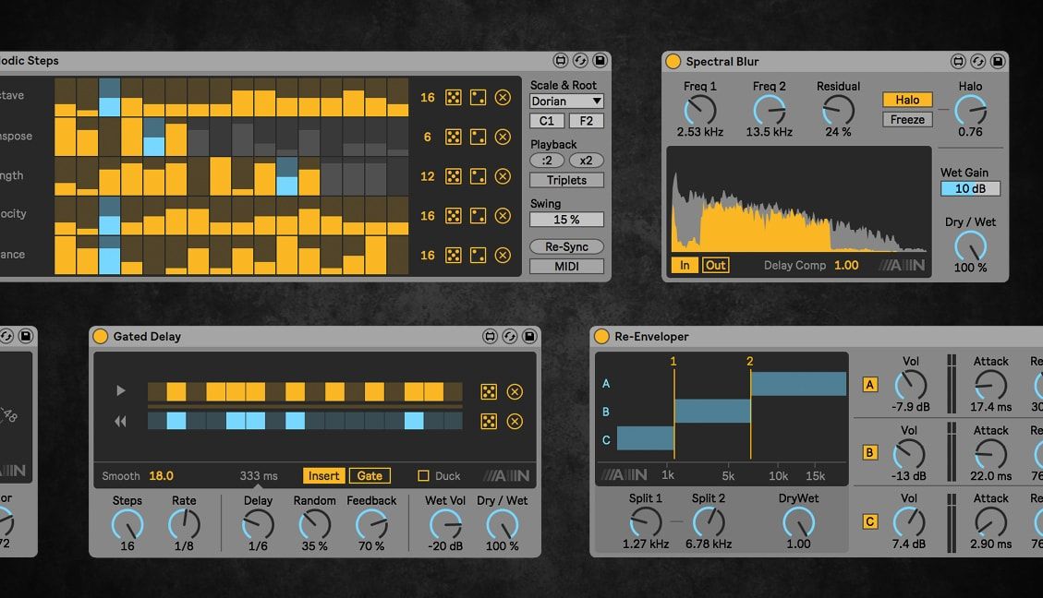This screenshot has height=598, width=1043.
Task: Click the Split 1 knob in Re-Enveloper
Action: (x=645, y=522)
